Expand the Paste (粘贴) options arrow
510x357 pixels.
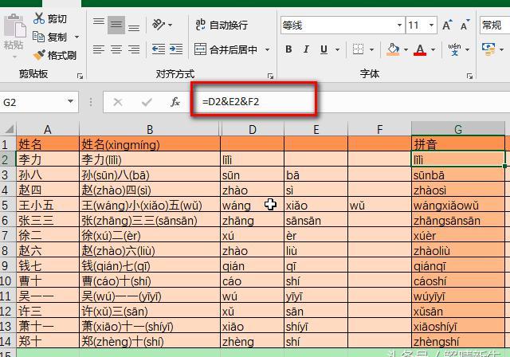(x=14, y=57)
